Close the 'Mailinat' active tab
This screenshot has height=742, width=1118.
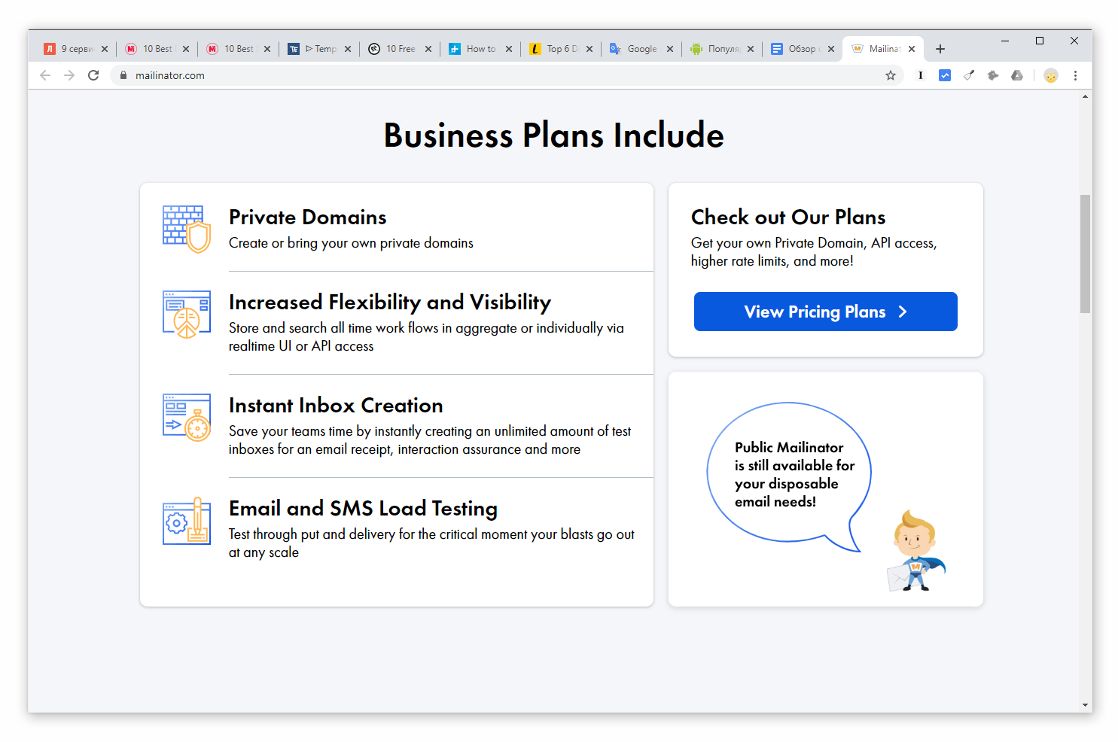[x=912, y=49]
